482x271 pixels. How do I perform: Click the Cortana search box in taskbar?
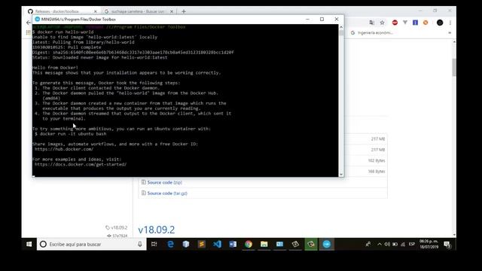[92, 244]
